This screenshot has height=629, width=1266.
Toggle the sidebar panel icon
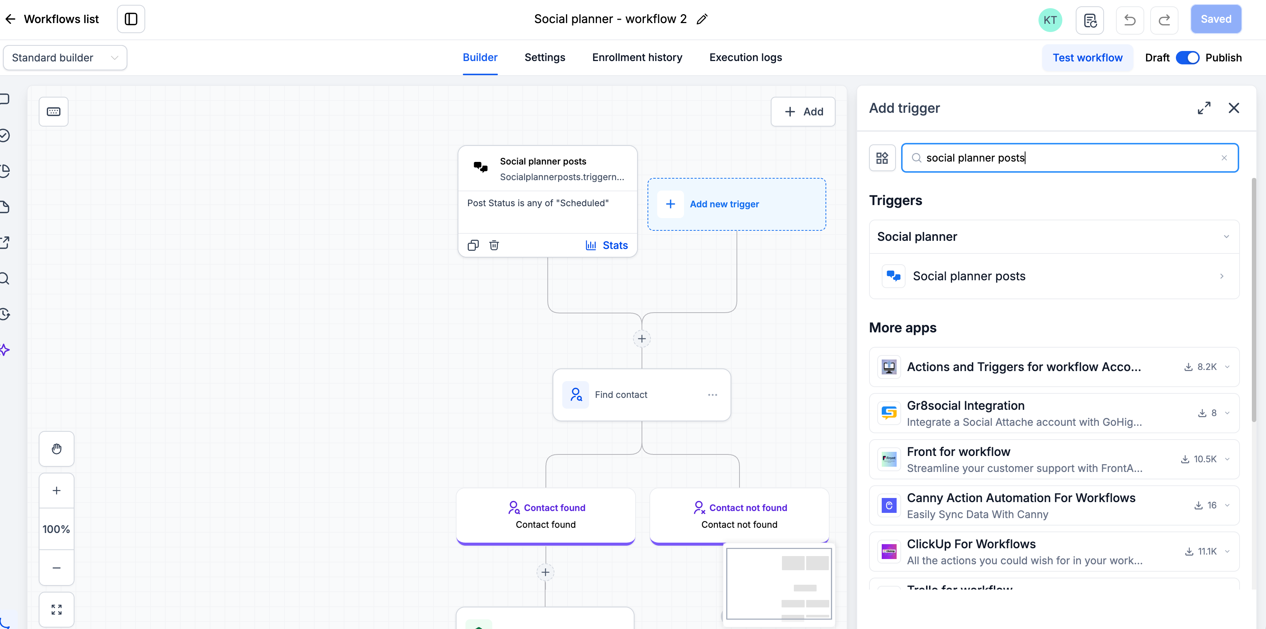(131, 19)
